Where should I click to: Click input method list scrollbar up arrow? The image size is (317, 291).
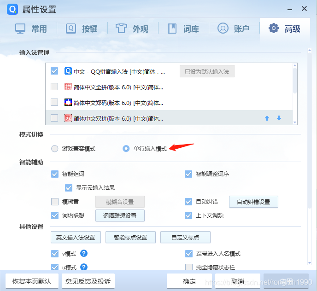(295, 65)
